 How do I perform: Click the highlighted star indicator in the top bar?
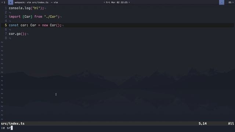(x=11, y=3)
